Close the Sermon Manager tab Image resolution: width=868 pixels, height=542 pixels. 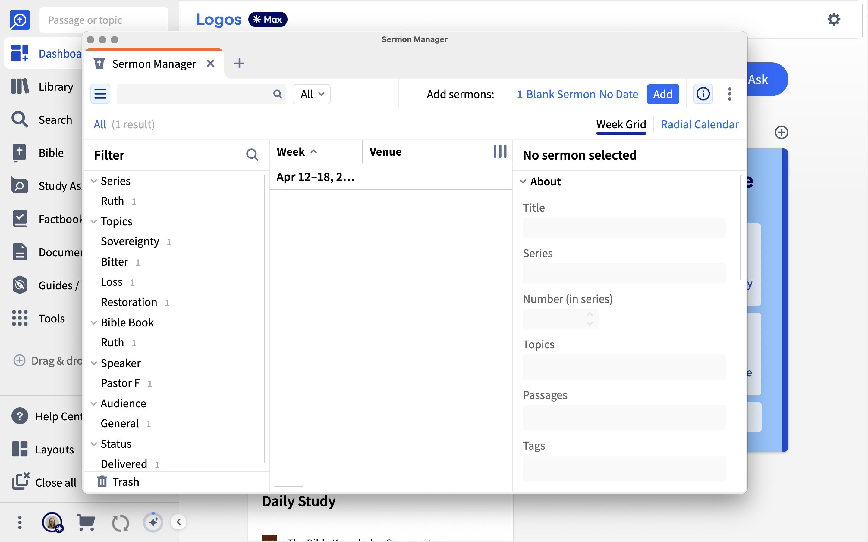(x=211, y=64)
